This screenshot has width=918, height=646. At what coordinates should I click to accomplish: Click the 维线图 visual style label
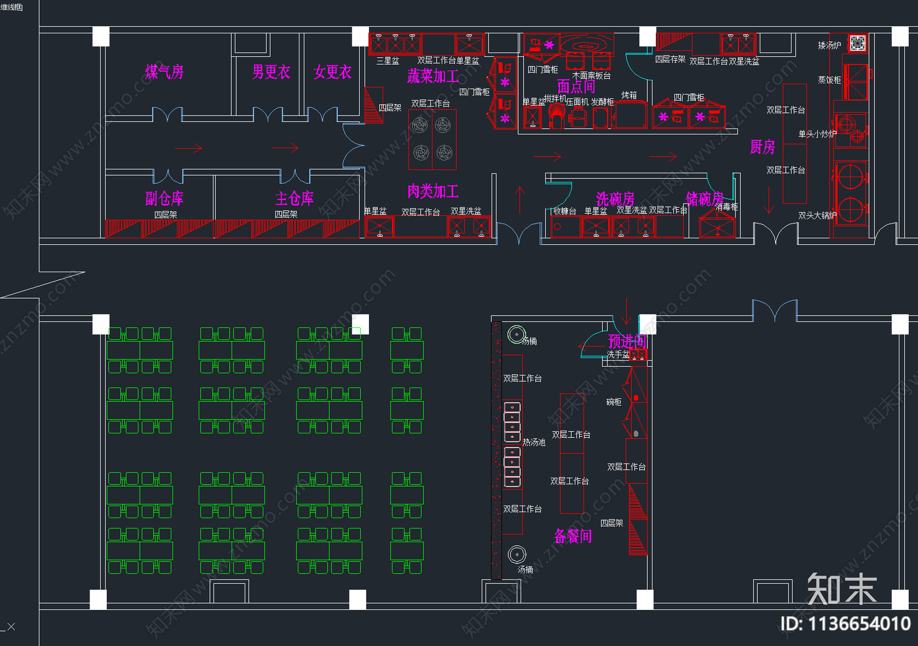tap(11, 7)
